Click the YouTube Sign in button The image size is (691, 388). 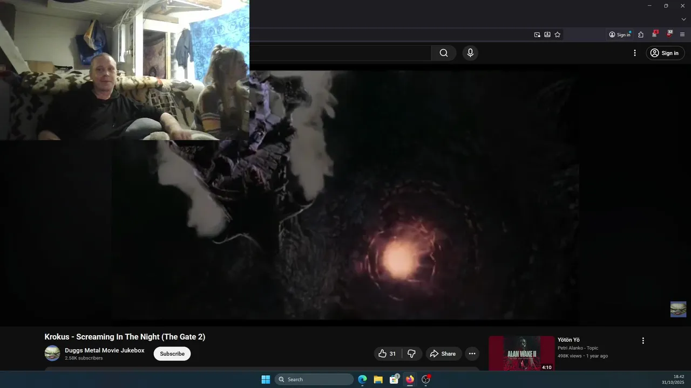pyautogui.click(x=665, y=53)
